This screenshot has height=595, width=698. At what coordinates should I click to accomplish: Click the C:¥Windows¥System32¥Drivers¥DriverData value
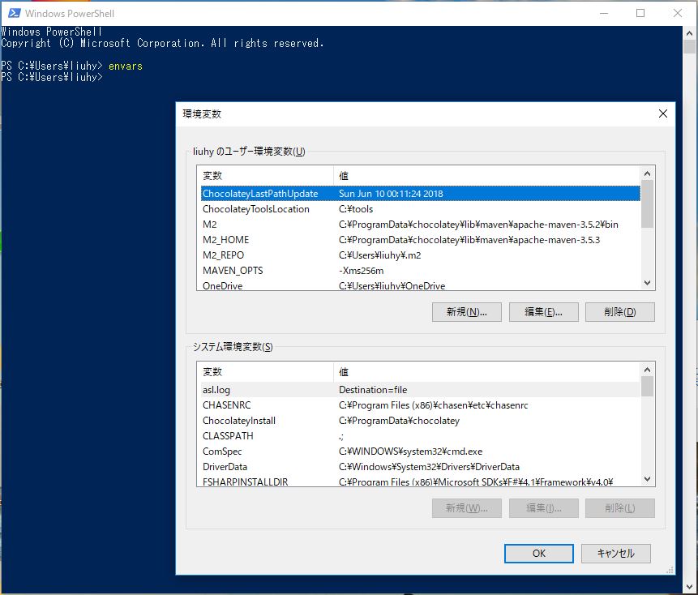pyautogui.click(x=429, y=467)
